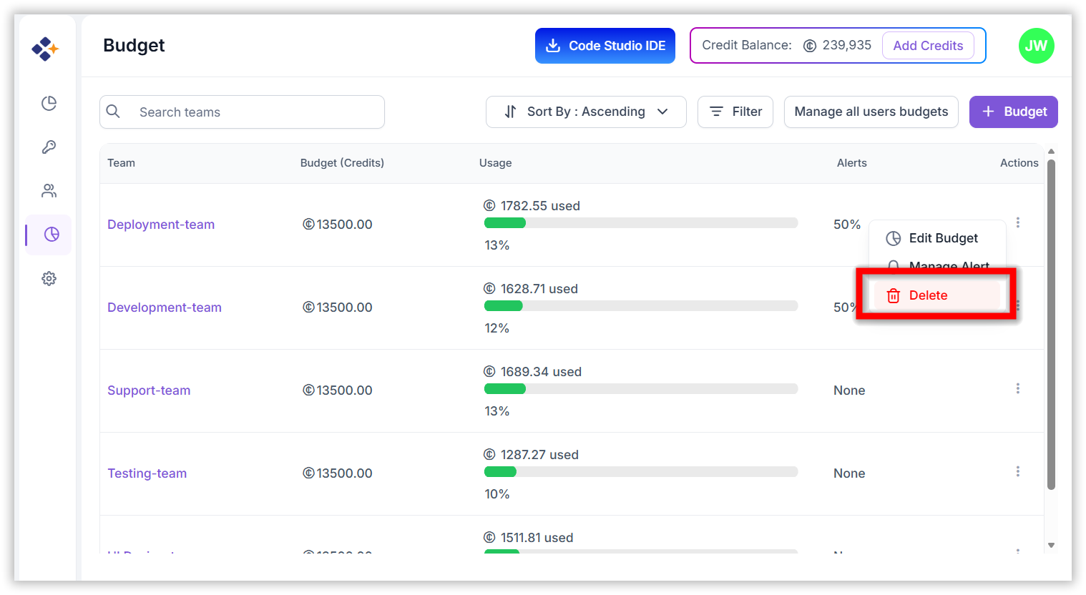
Task: Open settings gear in sidebar
Action: point(49,278)
